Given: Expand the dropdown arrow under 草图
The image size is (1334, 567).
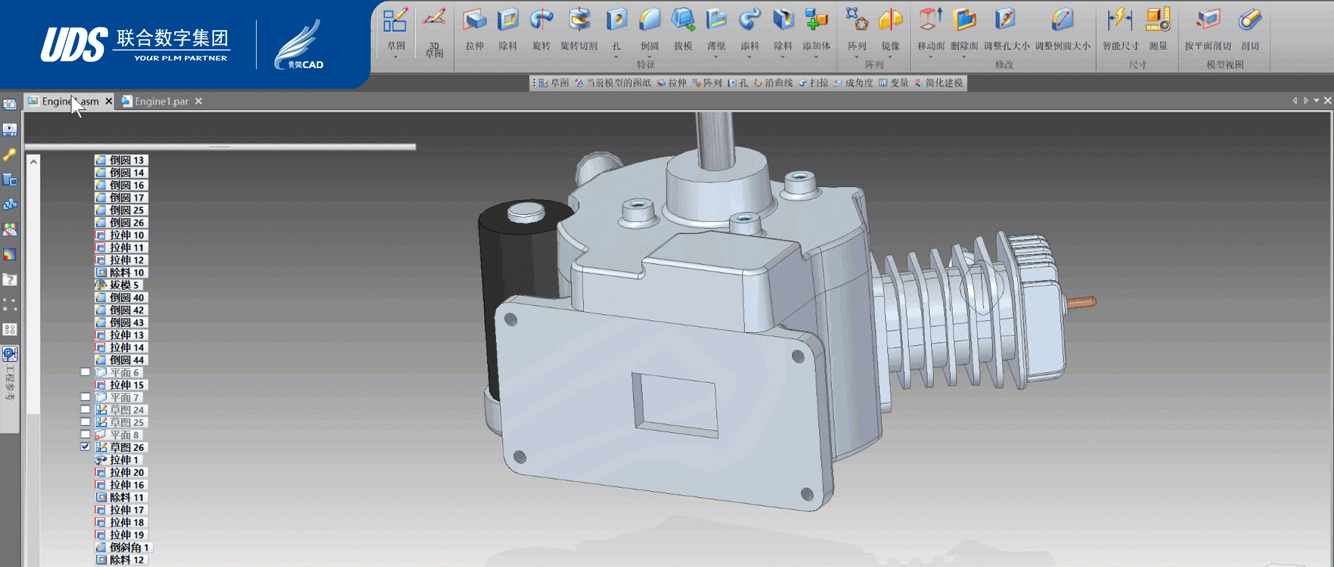Looking at the screenshot, I should tap(396, 57).
